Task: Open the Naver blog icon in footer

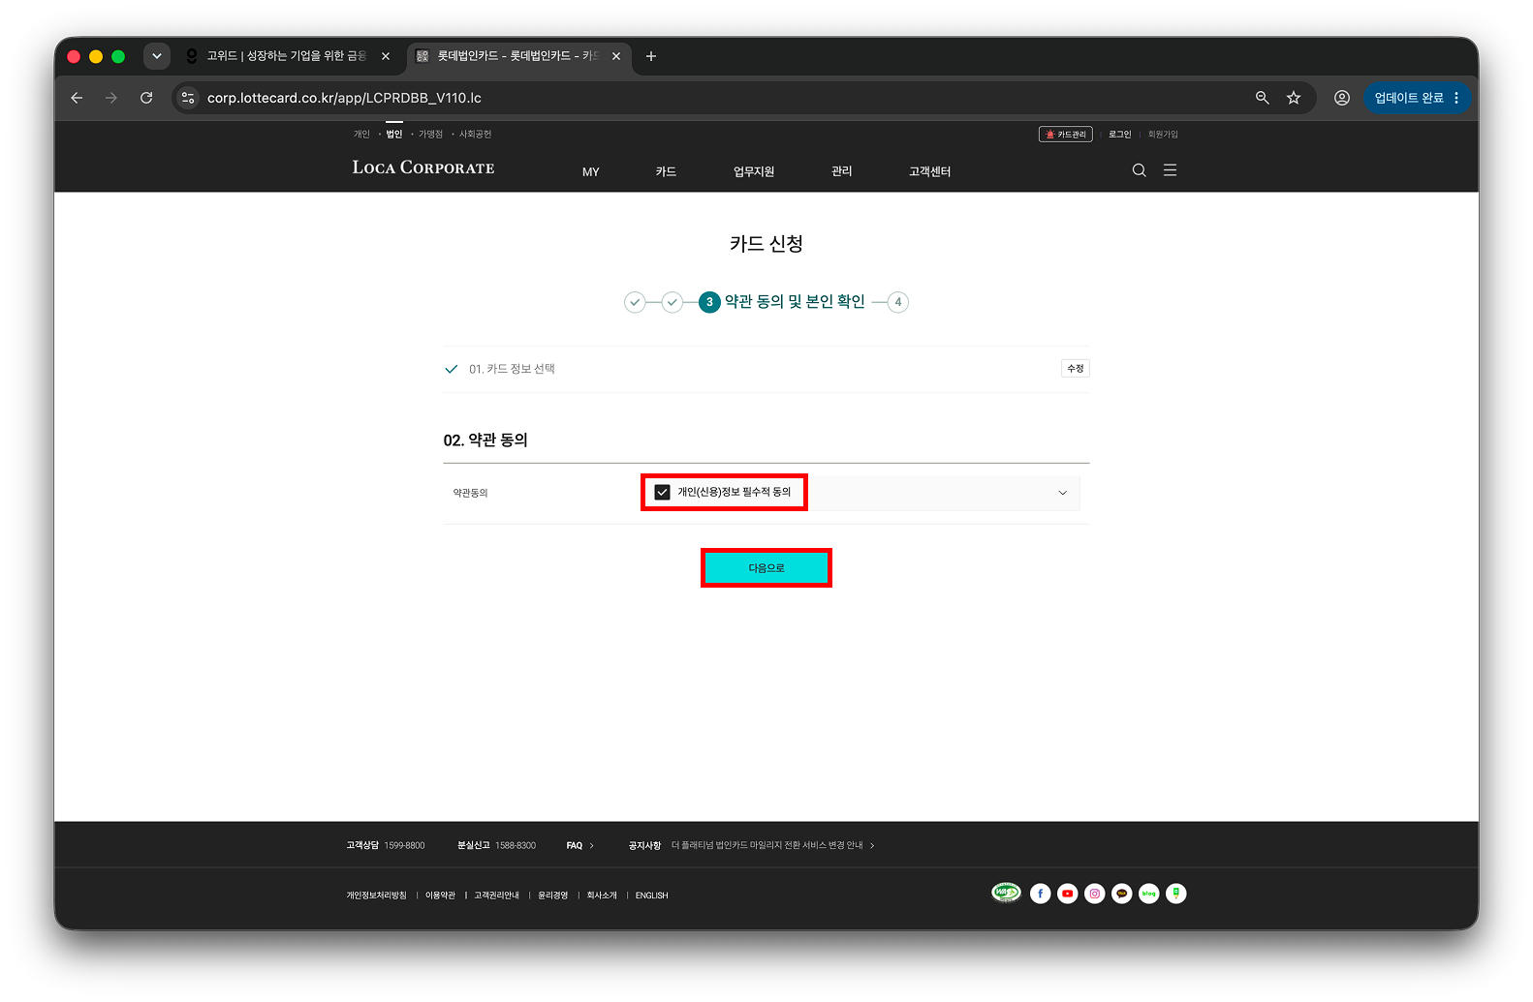Action: [1148, 894]
